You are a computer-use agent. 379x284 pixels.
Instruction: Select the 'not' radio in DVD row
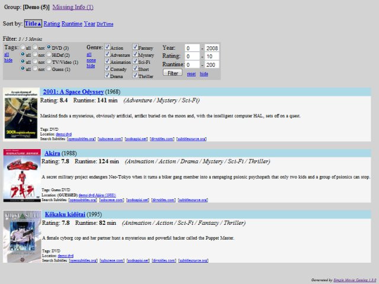click(x=35, y=47)
